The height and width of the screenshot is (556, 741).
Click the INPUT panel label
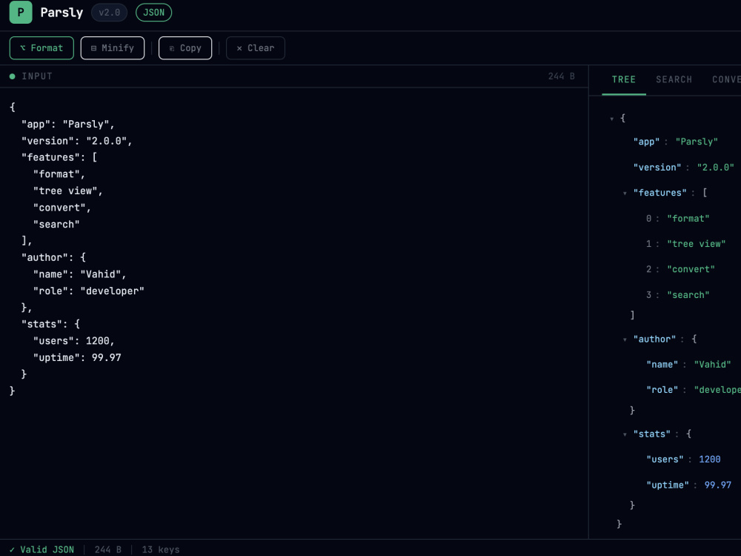pos(37,76)
